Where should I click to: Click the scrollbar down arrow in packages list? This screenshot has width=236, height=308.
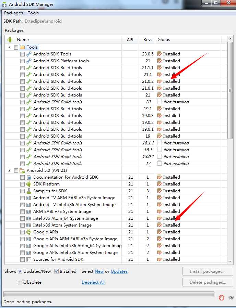(x=230, y=261)
